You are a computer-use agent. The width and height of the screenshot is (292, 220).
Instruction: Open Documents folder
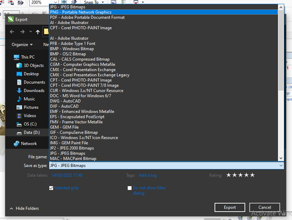pyautogui.click(x=31, y=82)
